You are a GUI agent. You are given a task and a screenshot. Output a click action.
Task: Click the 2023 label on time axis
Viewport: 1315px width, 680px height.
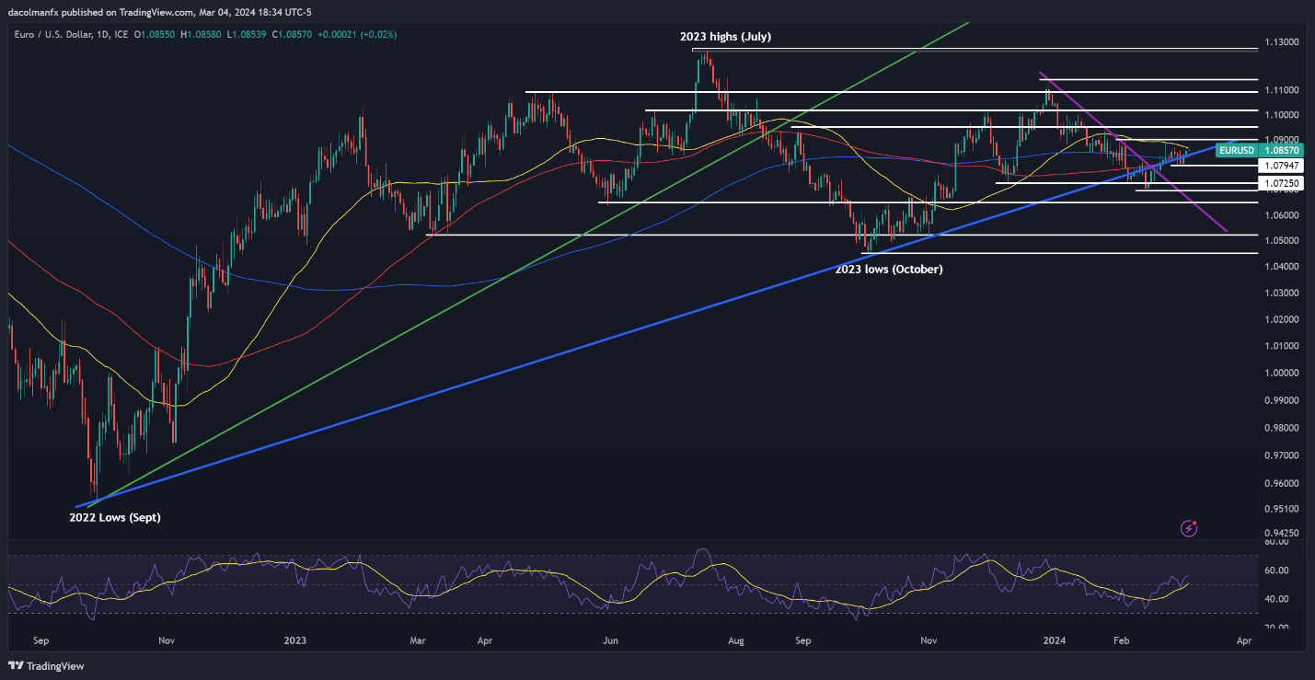pyautogui.click(x=294, y=638)
